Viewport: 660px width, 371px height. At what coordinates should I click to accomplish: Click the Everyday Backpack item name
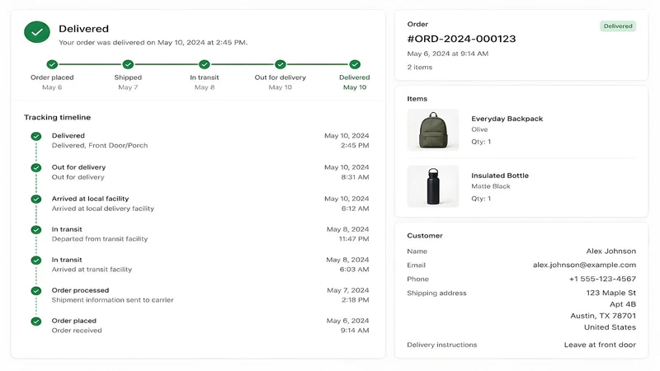pyautogui.click(x=507, y=119)
